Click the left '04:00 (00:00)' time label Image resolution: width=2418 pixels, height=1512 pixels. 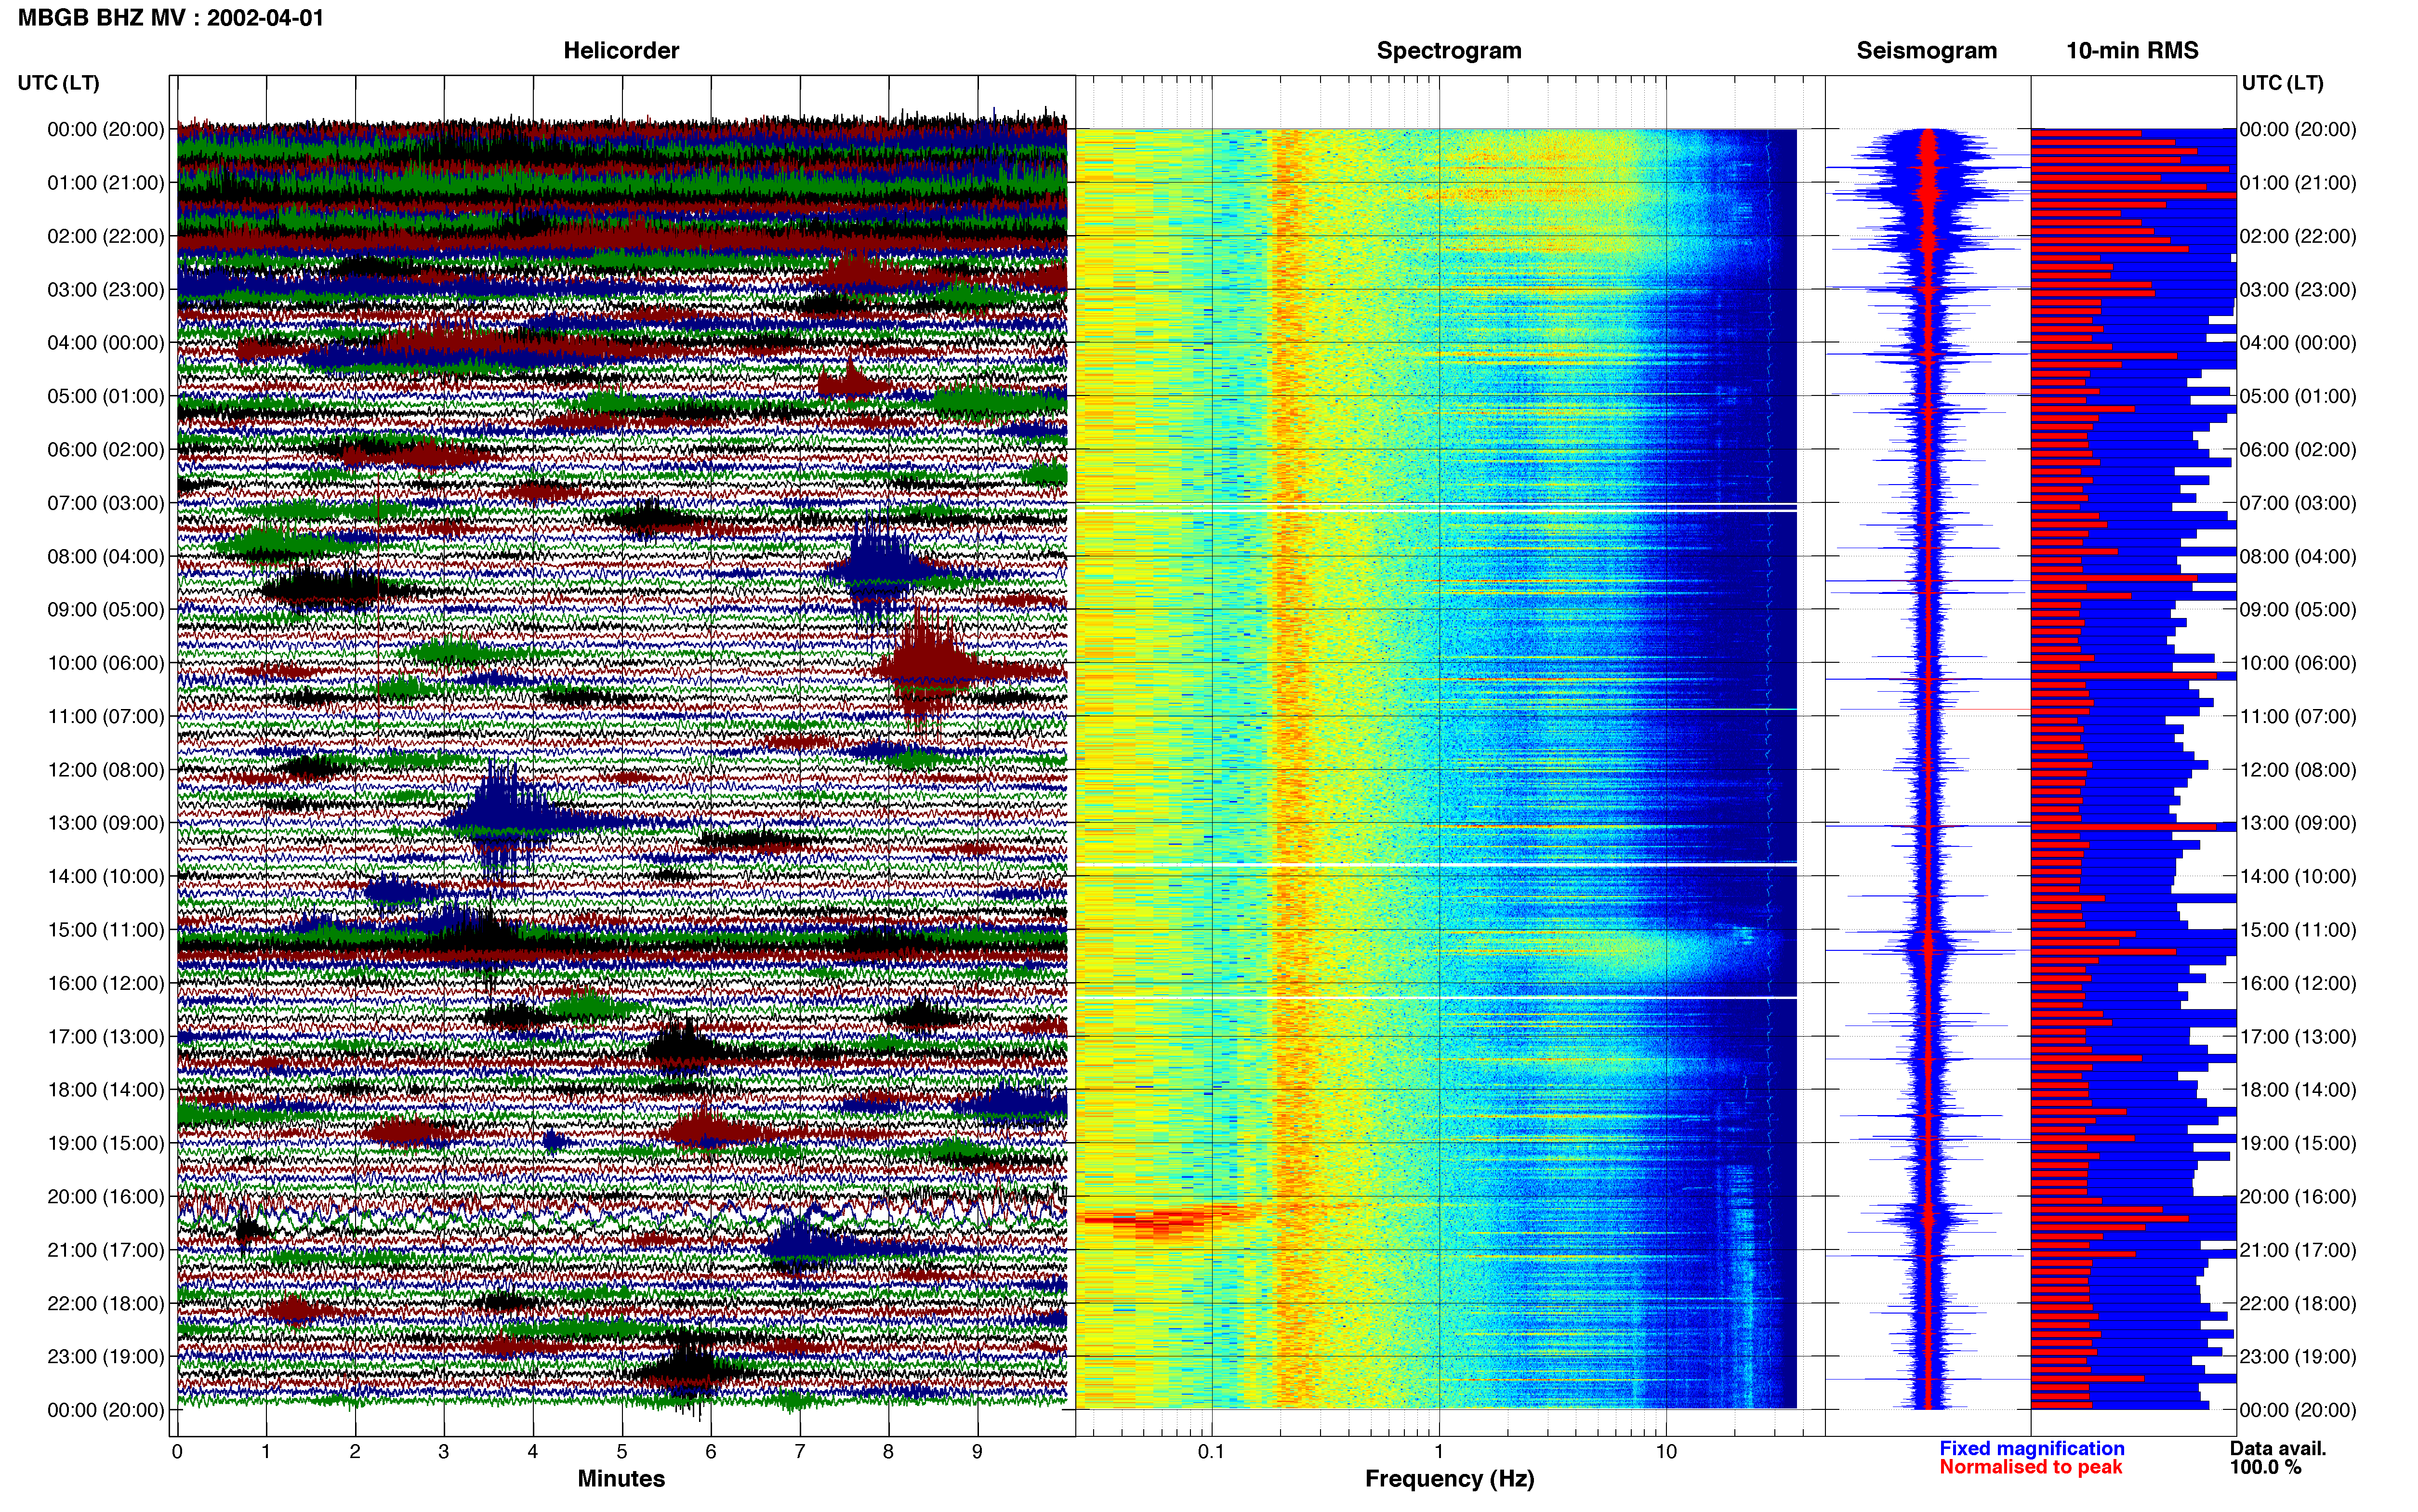pos(106,343)
